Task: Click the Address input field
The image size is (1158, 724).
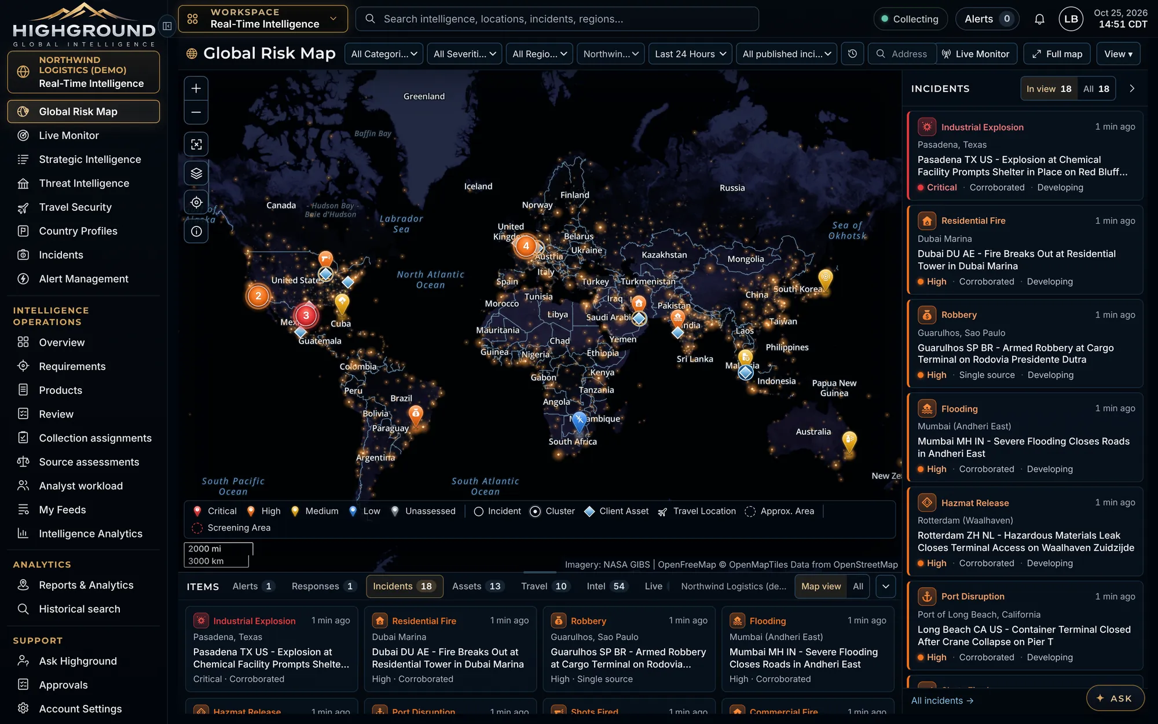Action: [902, 54]
